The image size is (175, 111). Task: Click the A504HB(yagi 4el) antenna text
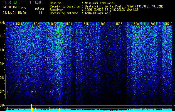coord(98,13)
